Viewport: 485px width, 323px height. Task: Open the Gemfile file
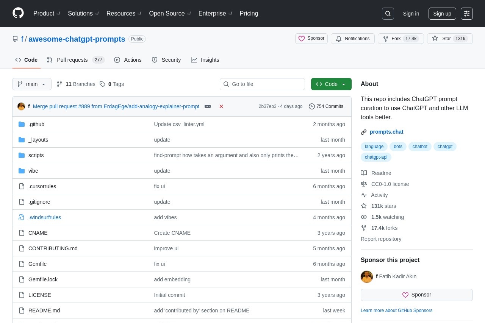tap(38, 264)
